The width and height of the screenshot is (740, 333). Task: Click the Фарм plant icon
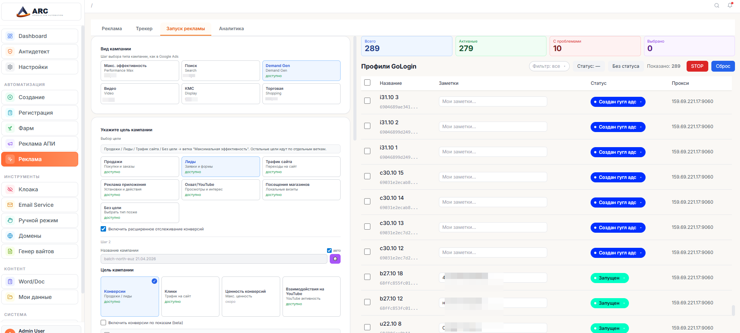point(10,128)
